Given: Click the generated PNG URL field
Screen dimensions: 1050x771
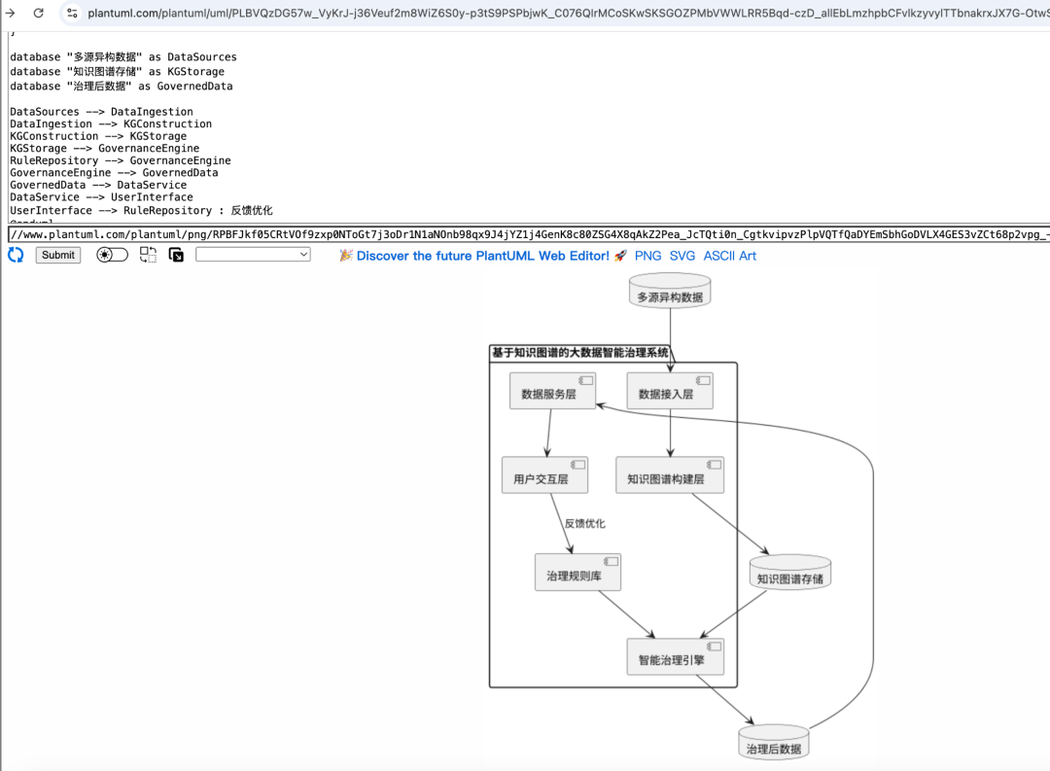Looking at the screenshot, I should (x=525, y=234).
